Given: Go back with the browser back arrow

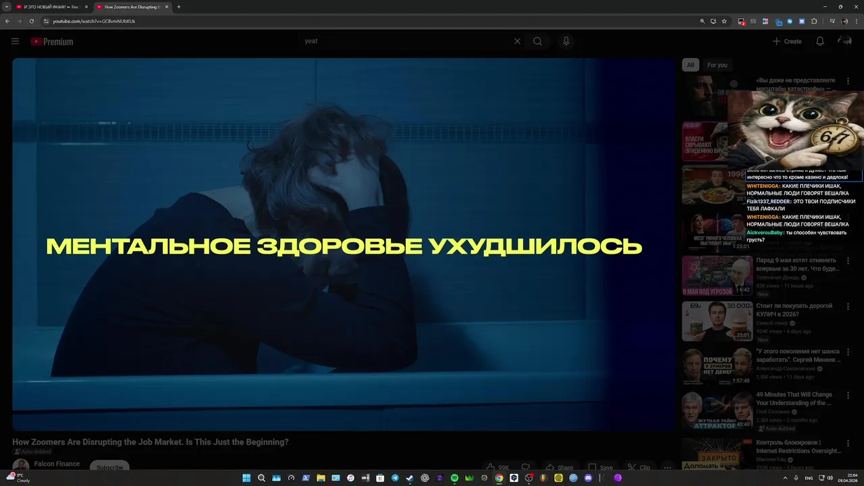Looking at the screenshot, I should [x=7, y=21].
